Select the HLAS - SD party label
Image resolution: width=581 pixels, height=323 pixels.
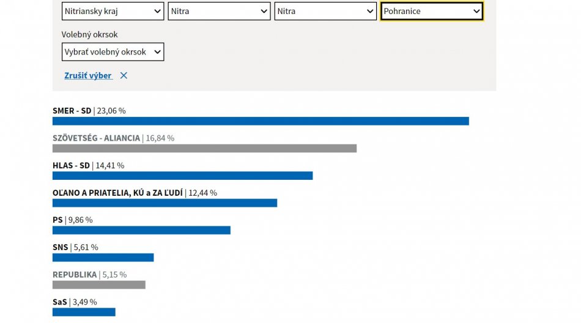pyautogui.click(x=71, y=165)
